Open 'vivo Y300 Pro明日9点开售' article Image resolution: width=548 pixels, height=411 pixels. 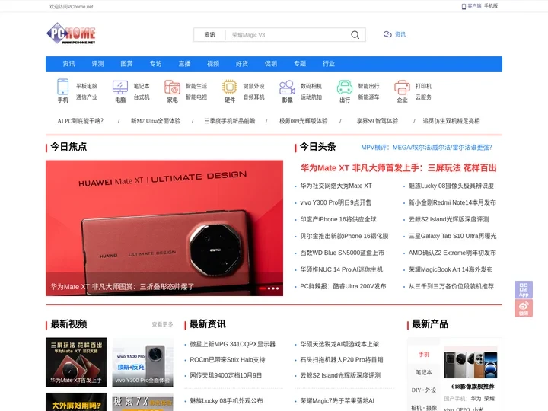point(336,202)
